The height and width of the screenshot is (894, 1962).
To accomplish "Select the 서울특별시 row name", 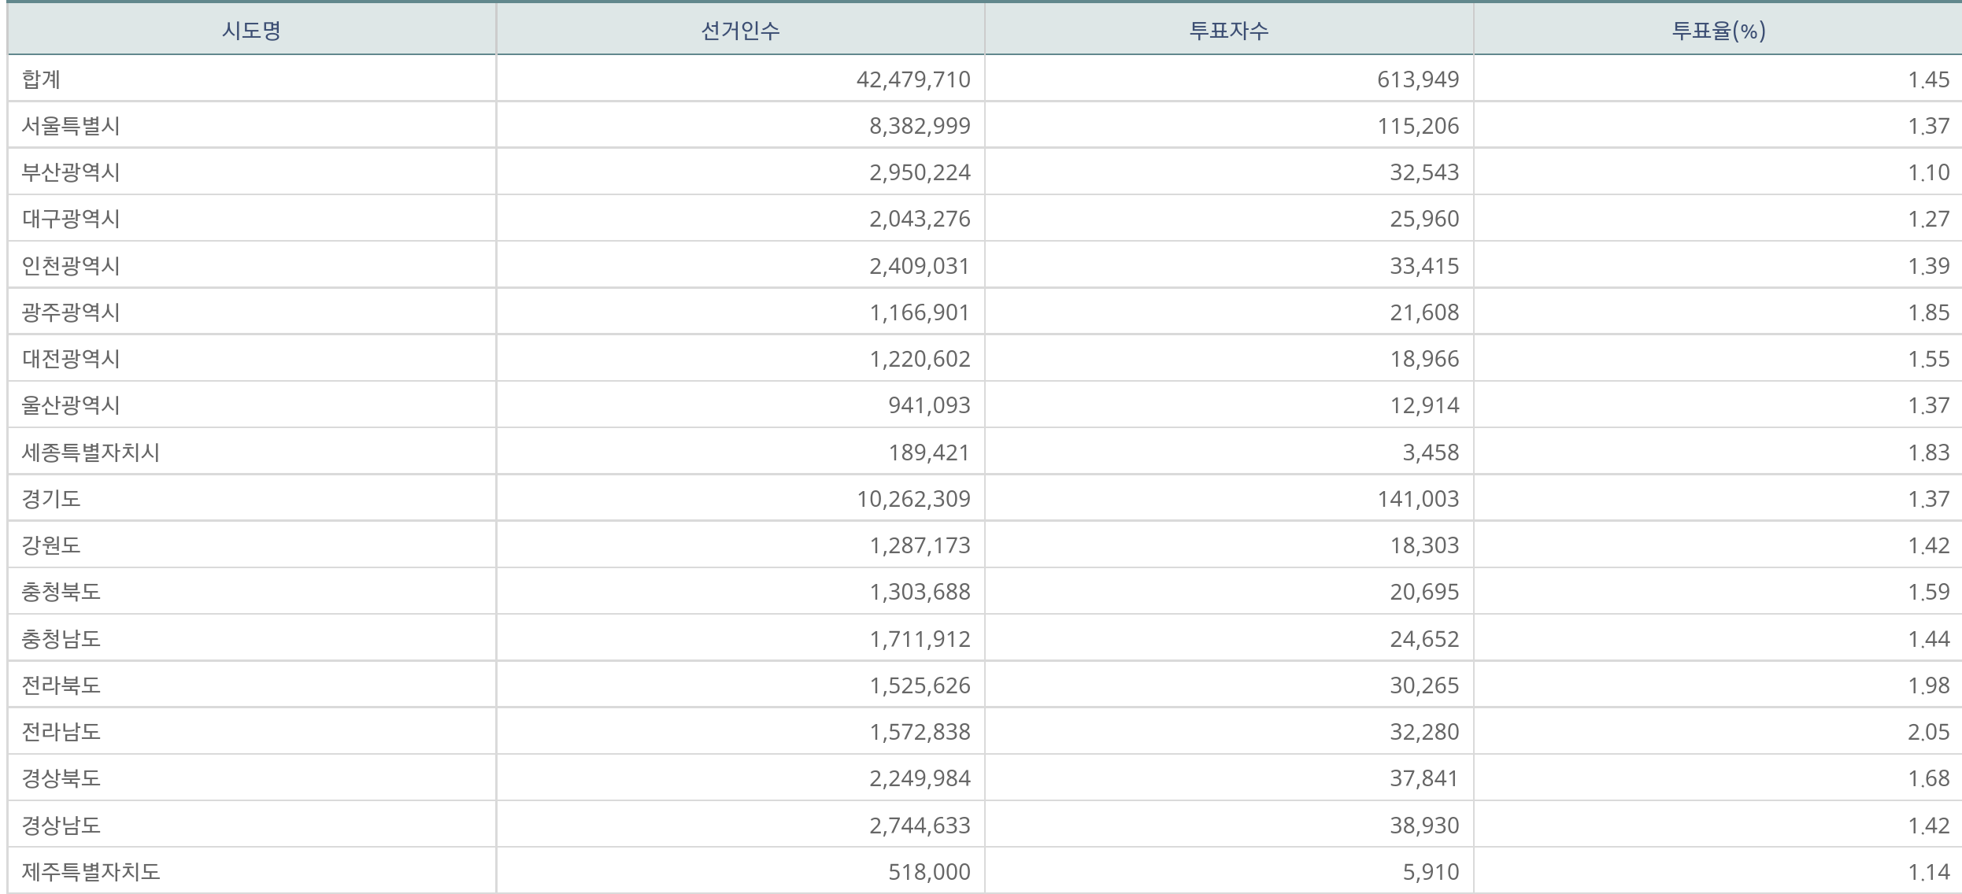I will click(71, 126).
